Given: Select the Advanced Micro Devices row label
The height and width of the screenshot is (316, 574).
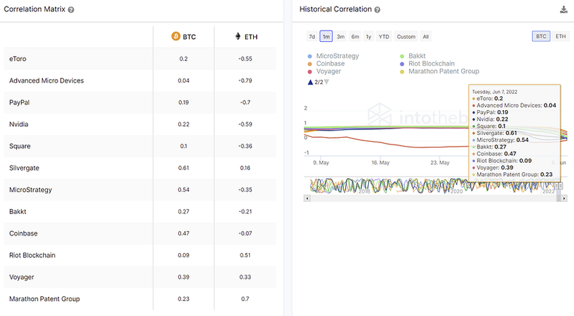Looking at the screenshot, I should pos(47,80).
